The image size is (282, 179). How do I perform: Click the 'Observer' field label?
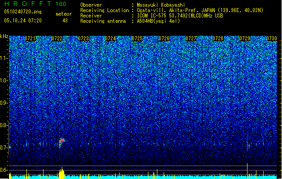pyautogui.click(x=91, y=5)
